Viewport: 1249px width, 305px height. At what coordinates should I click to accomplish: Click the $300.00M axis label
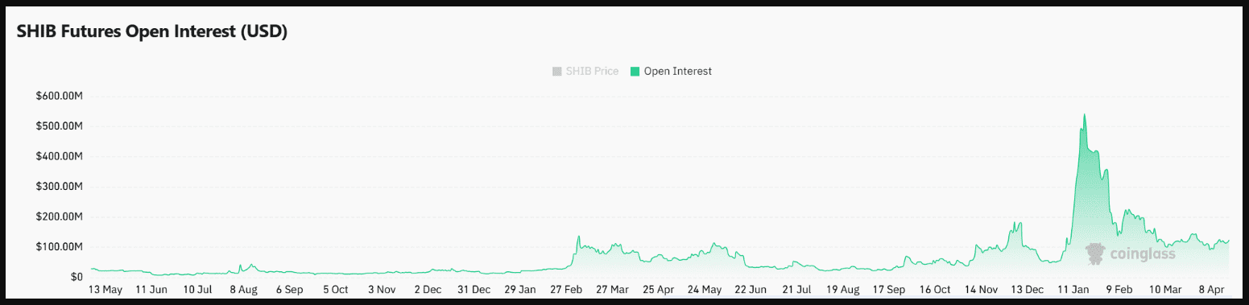tap(60, 187)
